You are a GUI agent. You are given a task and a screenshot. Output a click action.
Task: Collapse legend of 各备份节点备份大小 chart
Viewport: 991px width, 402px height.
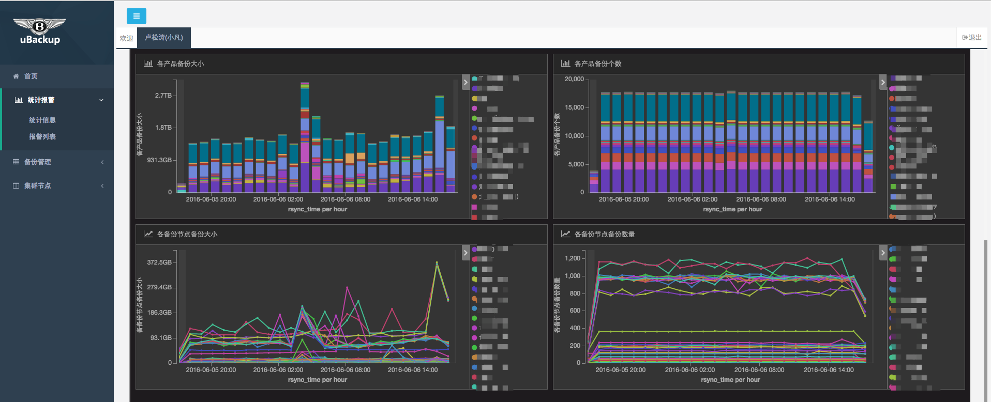point(466,253)
